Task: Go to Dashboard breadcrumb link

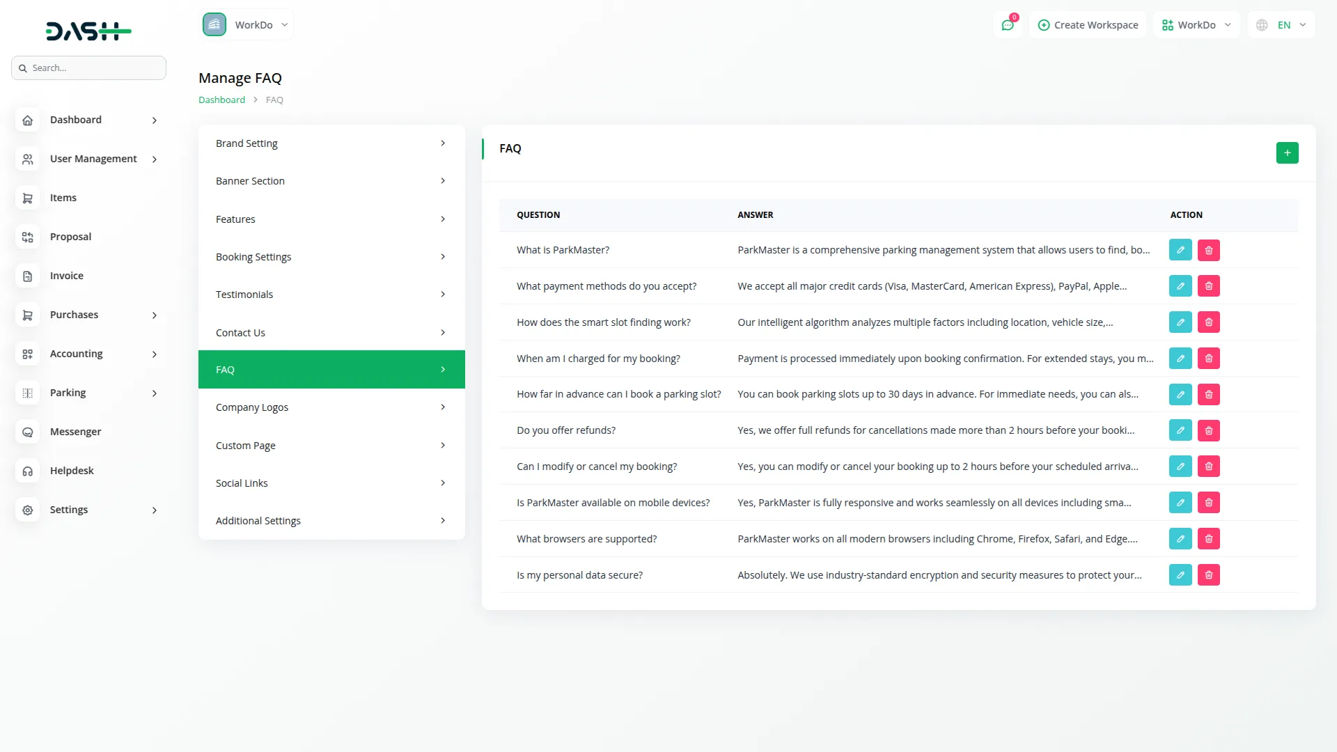Action: point(221,100)
